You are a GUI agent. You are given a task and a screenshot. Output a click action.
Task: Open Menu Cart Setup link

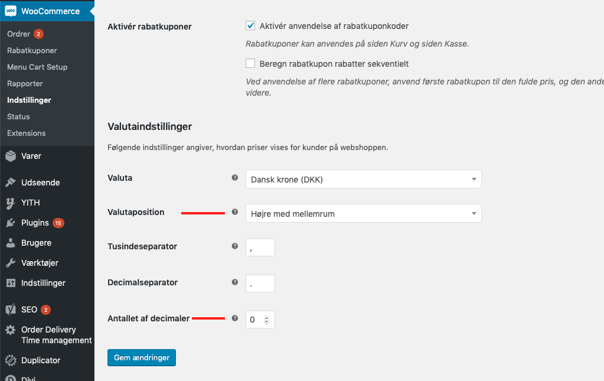click(x=37, y=67)
